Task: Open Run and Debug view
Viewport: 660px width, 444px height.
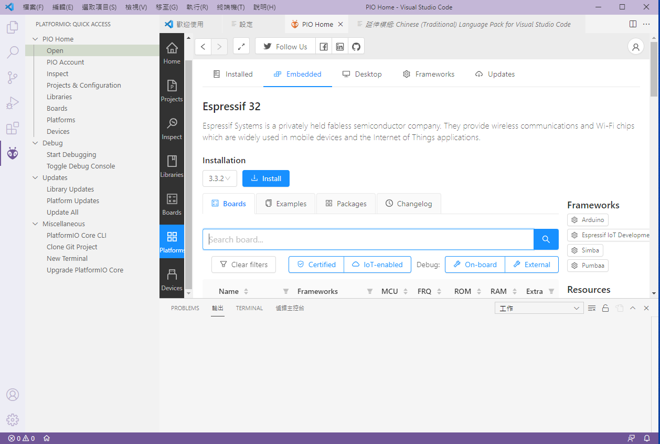Action: point(13,103)
